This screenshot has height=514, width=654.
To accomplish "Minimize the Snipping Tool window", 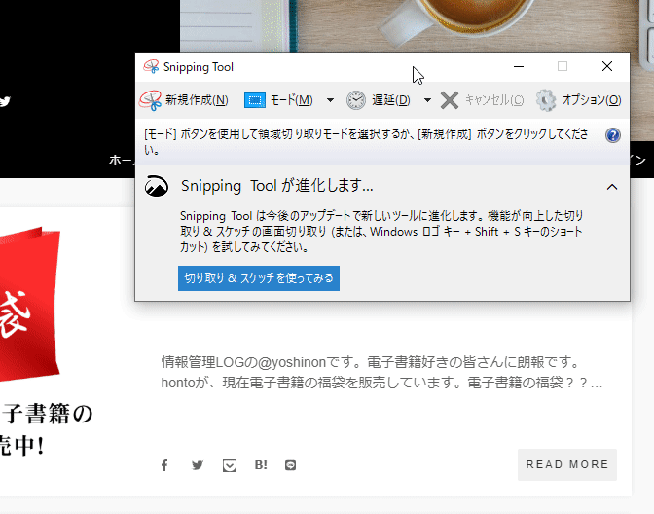I will pyautogui.click(x=519, y=66).
